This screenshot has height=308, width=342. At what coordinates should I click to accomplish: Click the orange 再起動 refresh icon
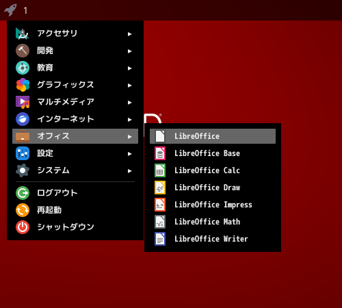23,210
